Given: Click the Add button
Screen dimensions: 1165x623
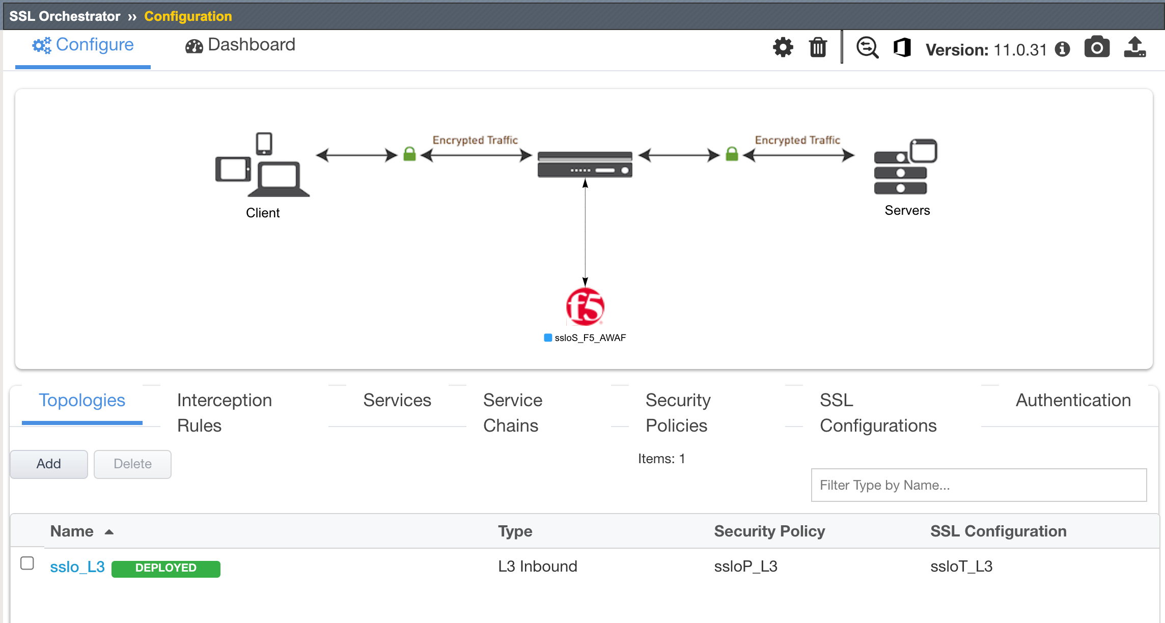Looking at the screenshot, I should click(x=49, y=464).
